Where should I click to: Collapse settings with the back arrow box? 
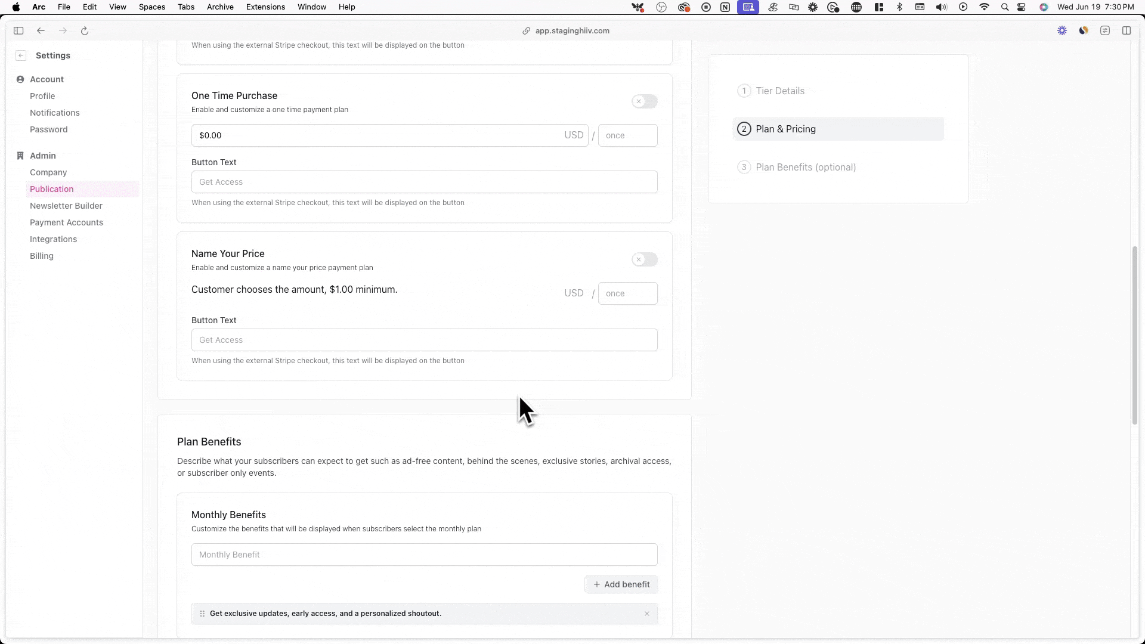coord(21,55)
